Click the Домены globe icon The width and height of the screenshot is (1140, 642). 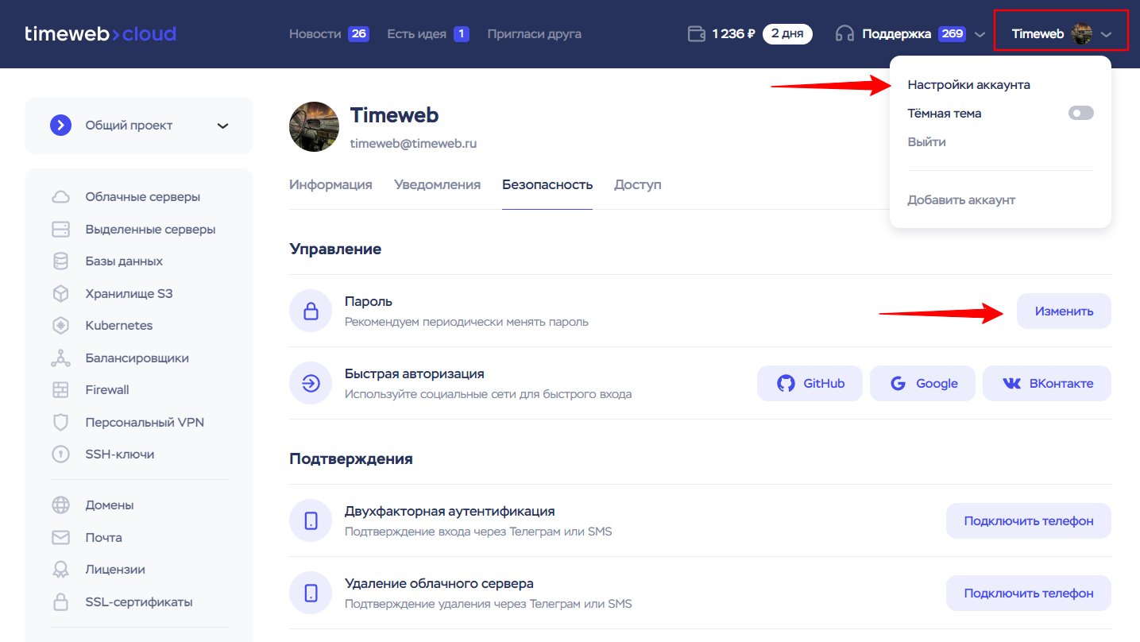(60, 505)
